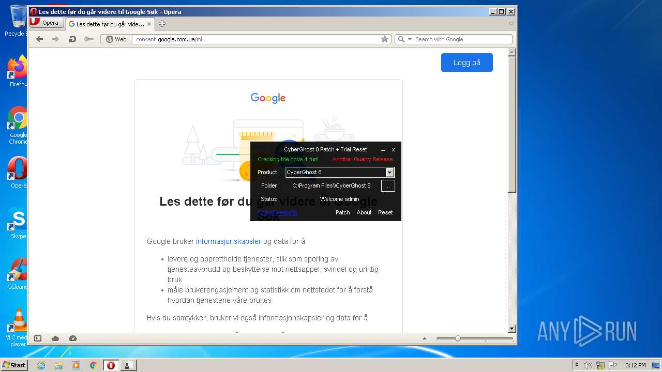Click the volume speaker tray icon
The width and height of the screenshot is (662, 372).
(588, 365)
